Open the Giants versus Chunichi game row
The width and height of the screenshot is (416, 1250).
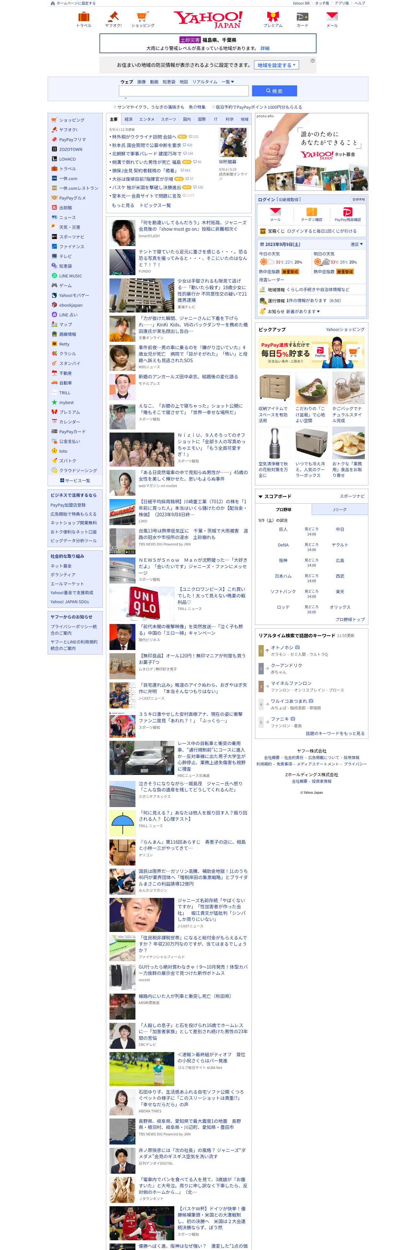pyautogui.click(x=311, y=532)
